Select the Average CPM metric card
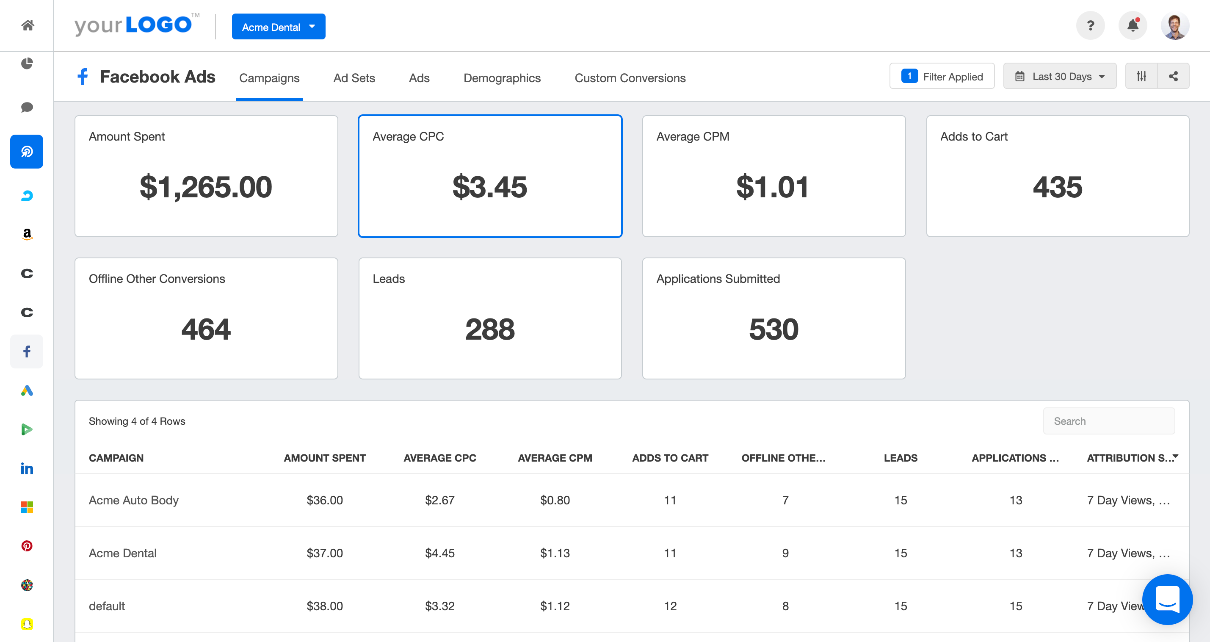The height and width of the screenshot is (642, 1210). point(773,176)
